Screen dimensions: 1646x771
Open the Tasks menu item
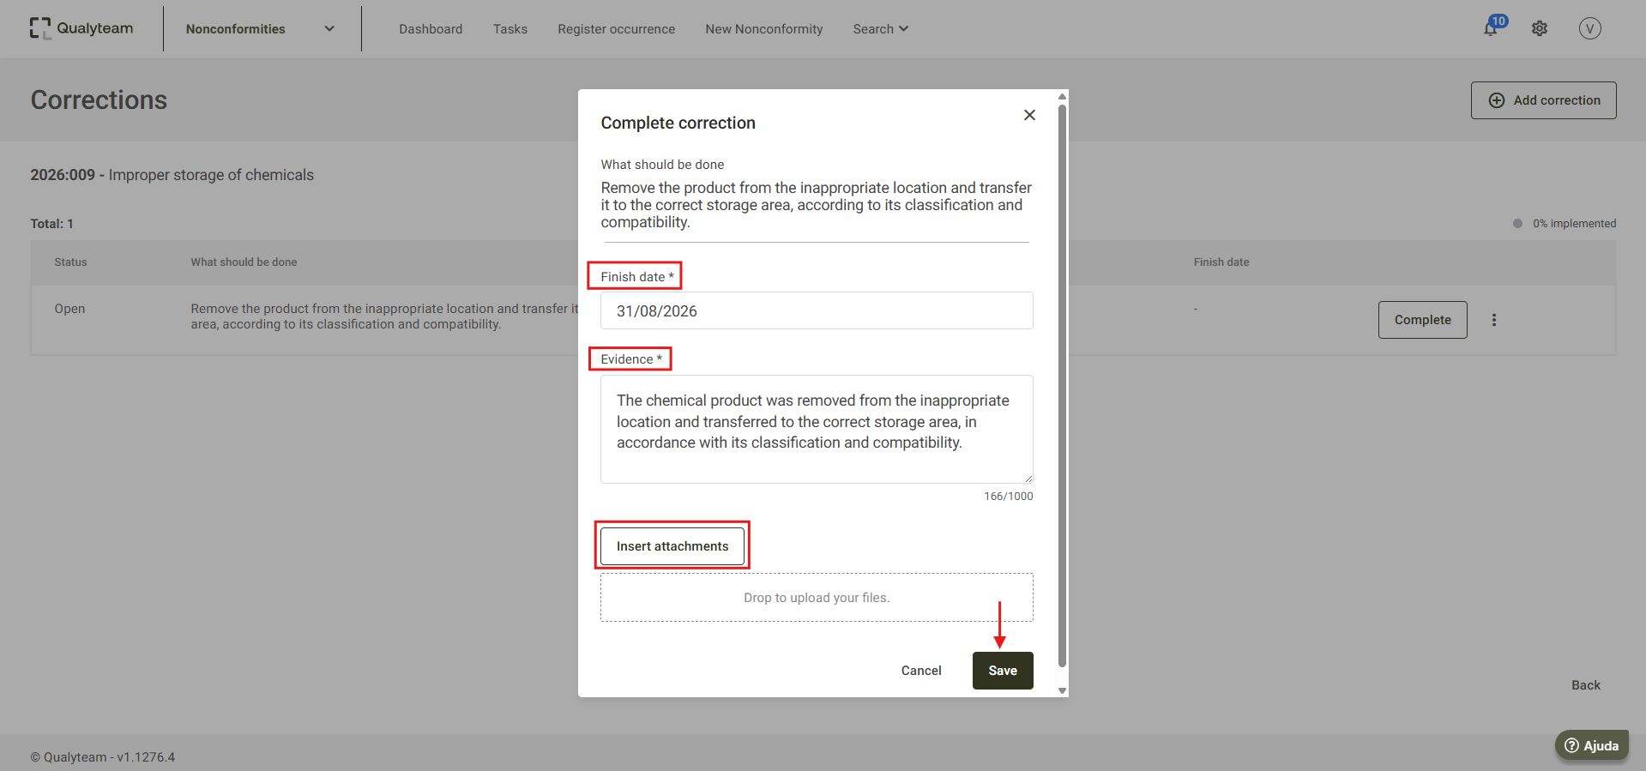(x=510, y=29)
